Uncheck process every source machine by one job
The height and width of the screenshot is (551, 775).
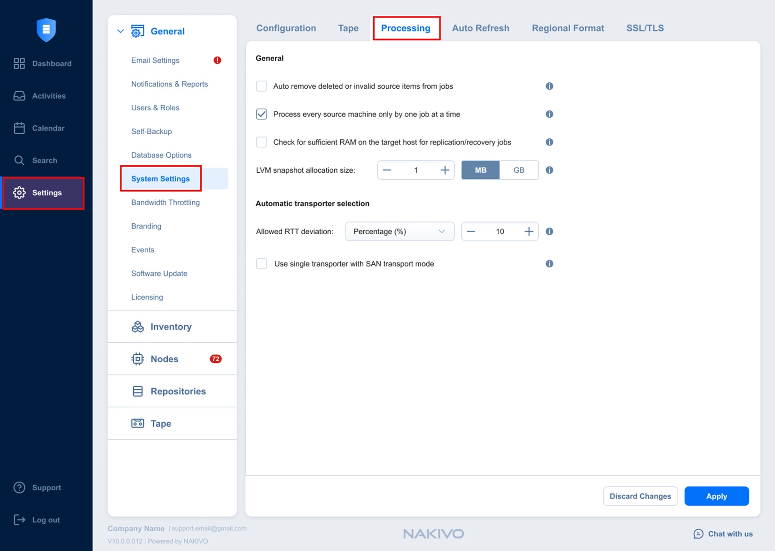261,114
